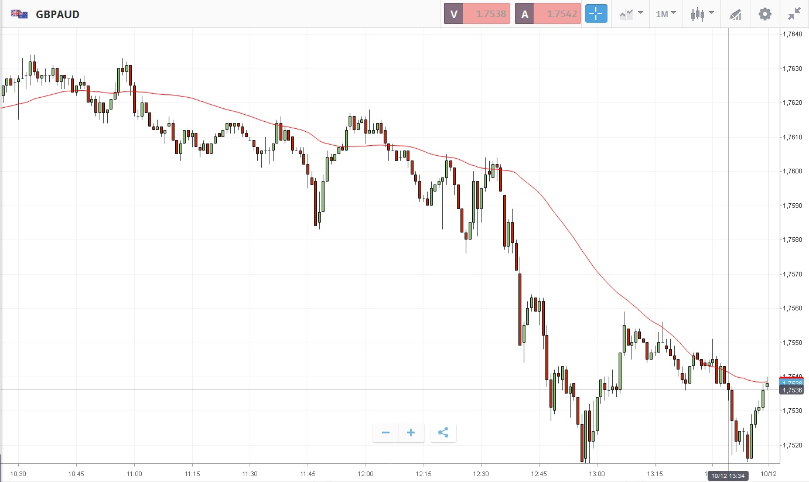Screen dimensions: 809x482
Task: Click the 12:00 mark on time axis
Action: click(x=366, y=473)
